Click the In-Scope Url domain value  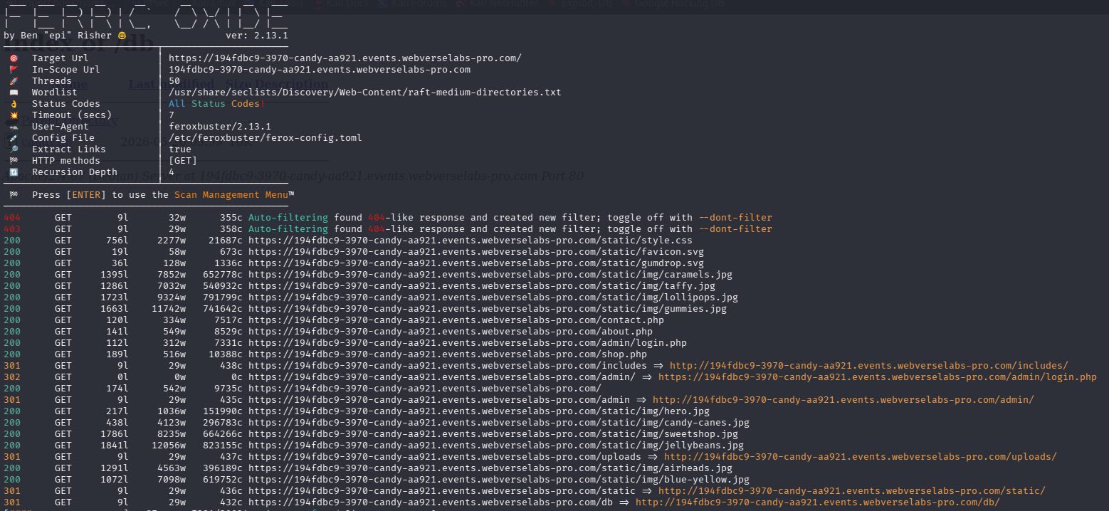click(x=320, y=70)
